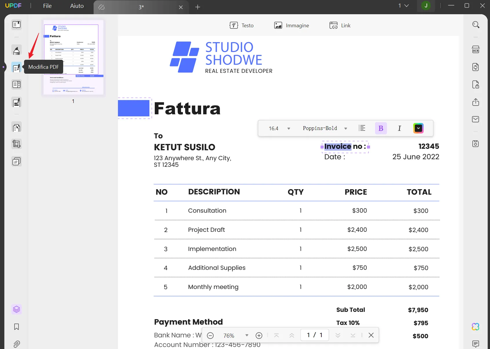Select the blue rectangle beside Fattura
Viewport: 490px width, 349px height.
[x=134, y=108]
